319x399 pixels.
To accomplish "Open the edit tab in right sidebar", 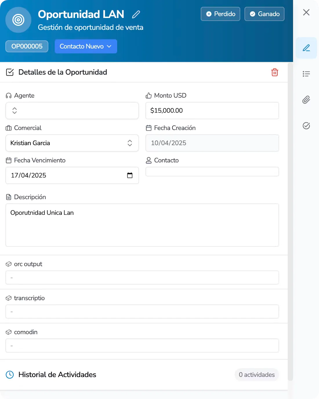I will click(306, 48).
